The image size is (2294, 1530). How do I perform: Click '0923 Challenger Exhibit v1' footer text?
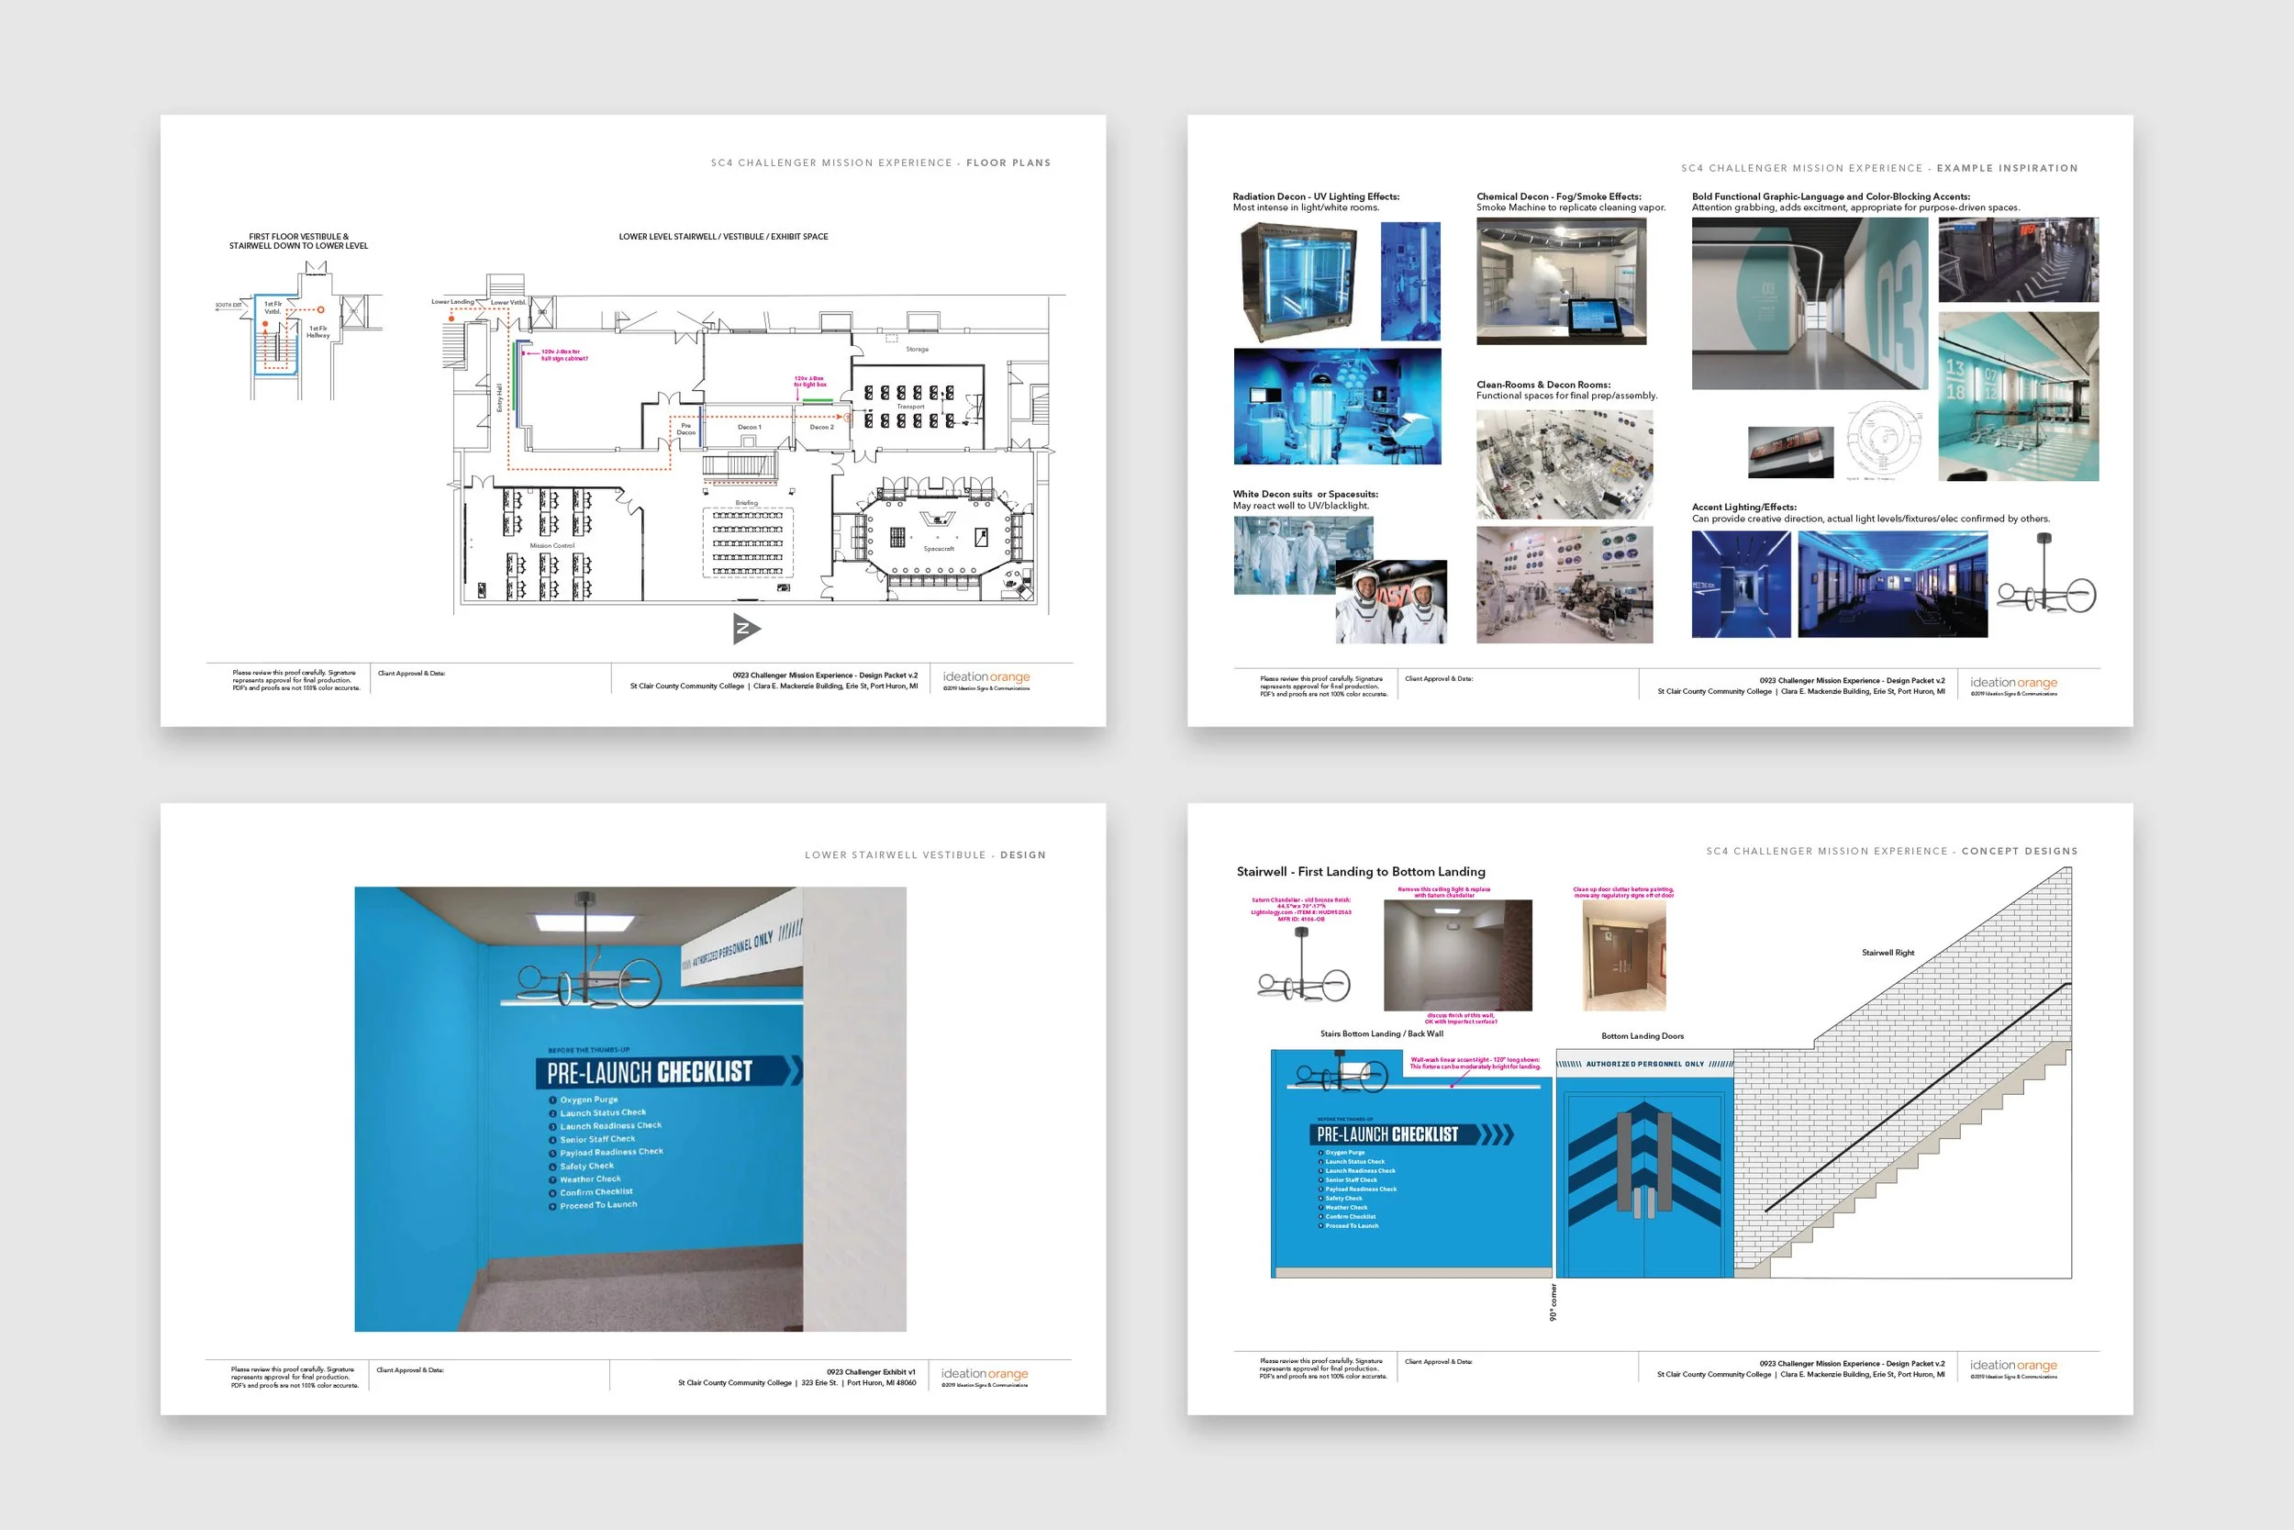coord(871,1372)
